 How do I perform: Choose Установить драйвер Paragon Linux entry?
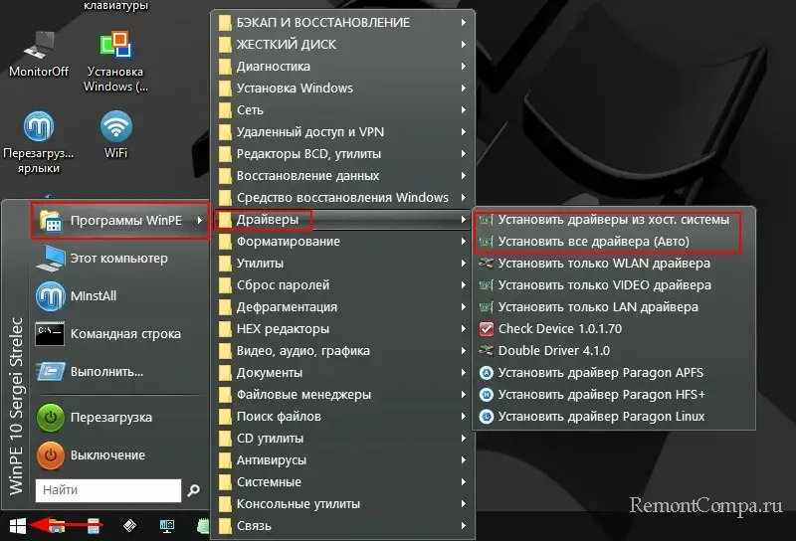[613, 417]
